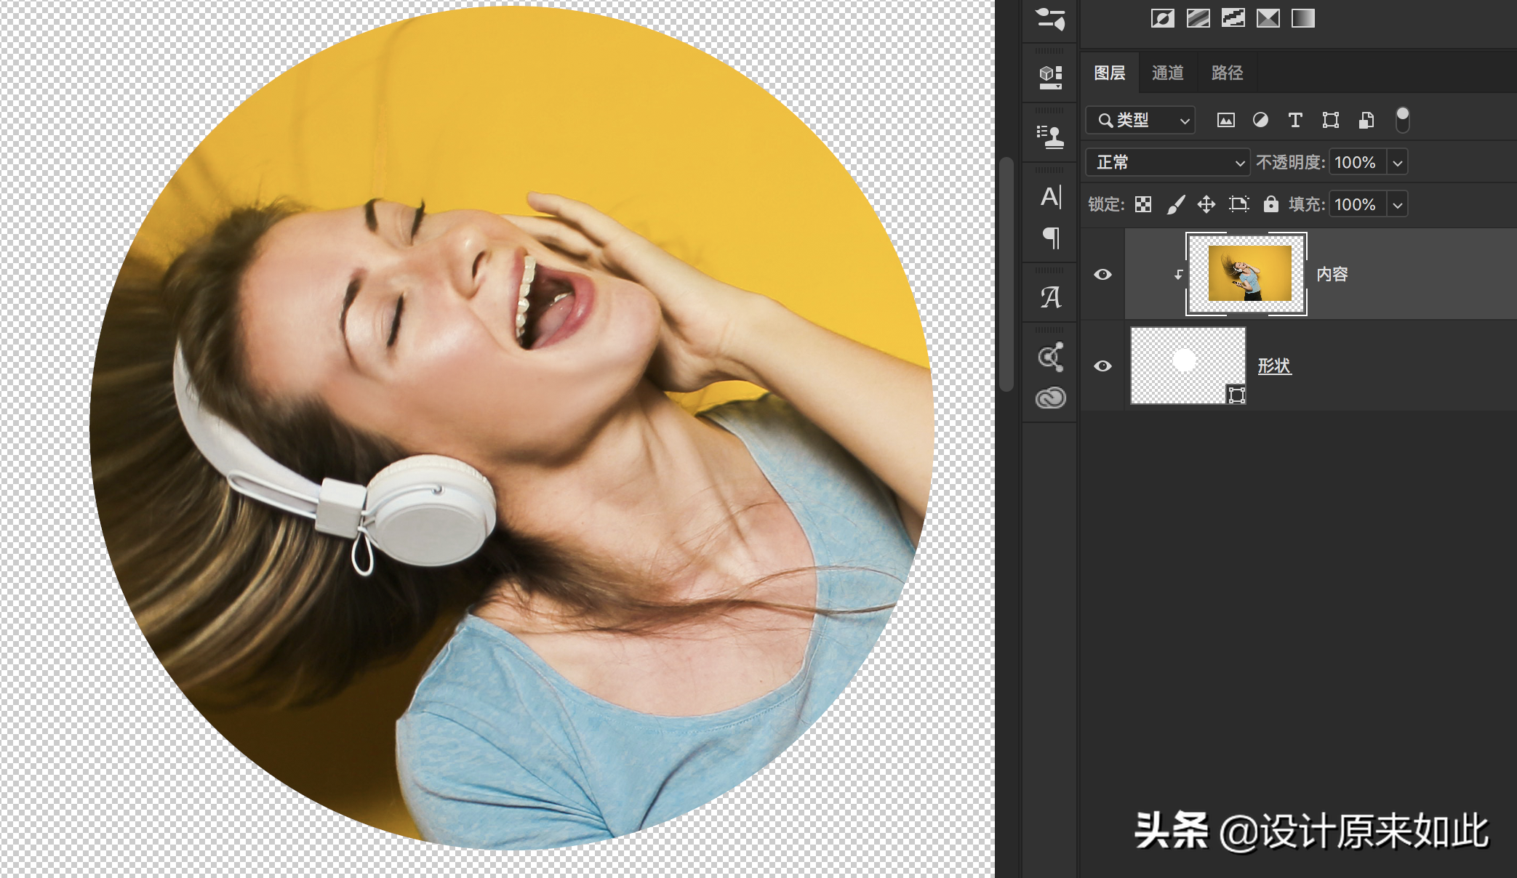1517x878 pixels.
Task: Click the 不透明度 label
Action: pos(1290,163)
